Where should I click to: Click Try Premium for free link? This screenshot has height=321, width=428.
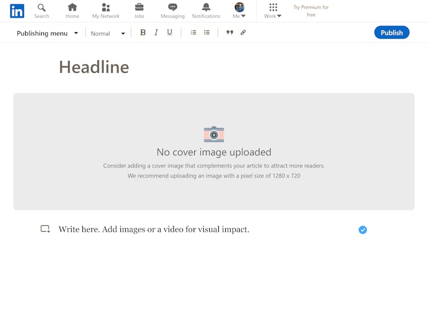[311, 11]
